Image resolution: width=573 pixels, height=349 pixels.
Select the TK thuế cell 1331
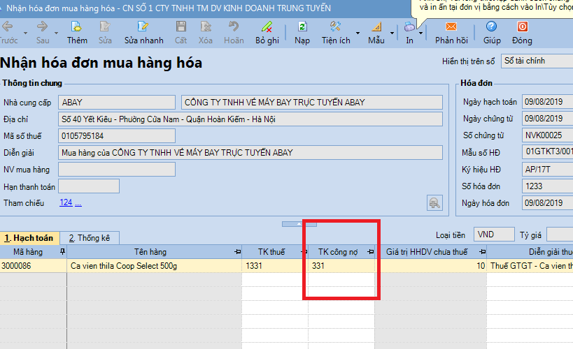tap(275, 266)
